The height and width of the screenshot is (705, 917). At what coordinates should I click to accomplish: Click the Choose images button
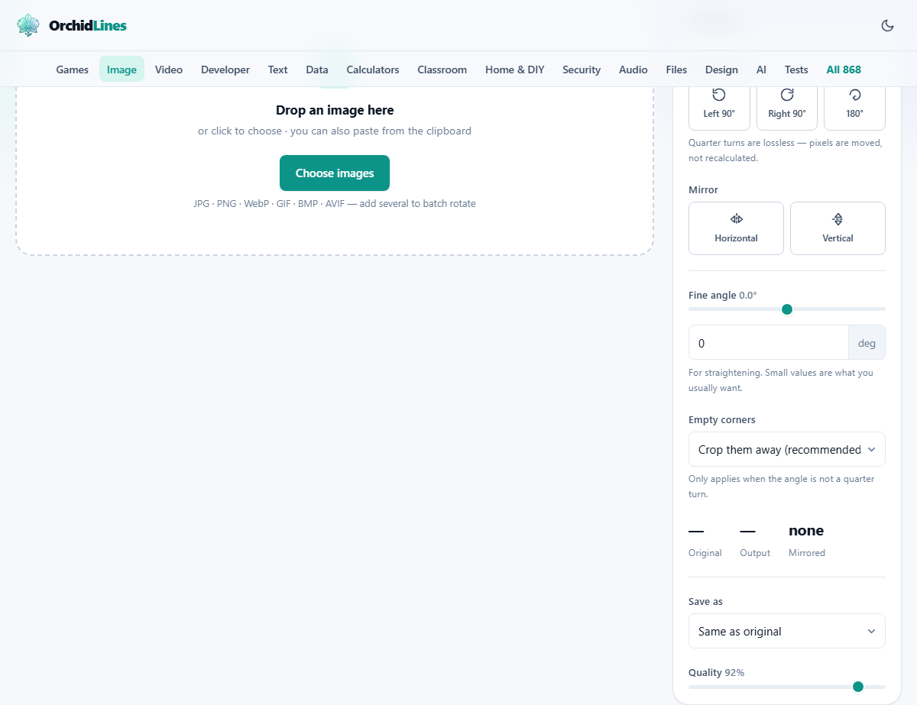tap(335, 173)
